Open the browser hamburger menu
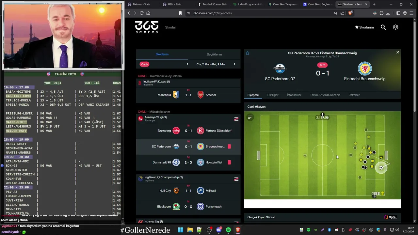 click(x=412, y=13)
